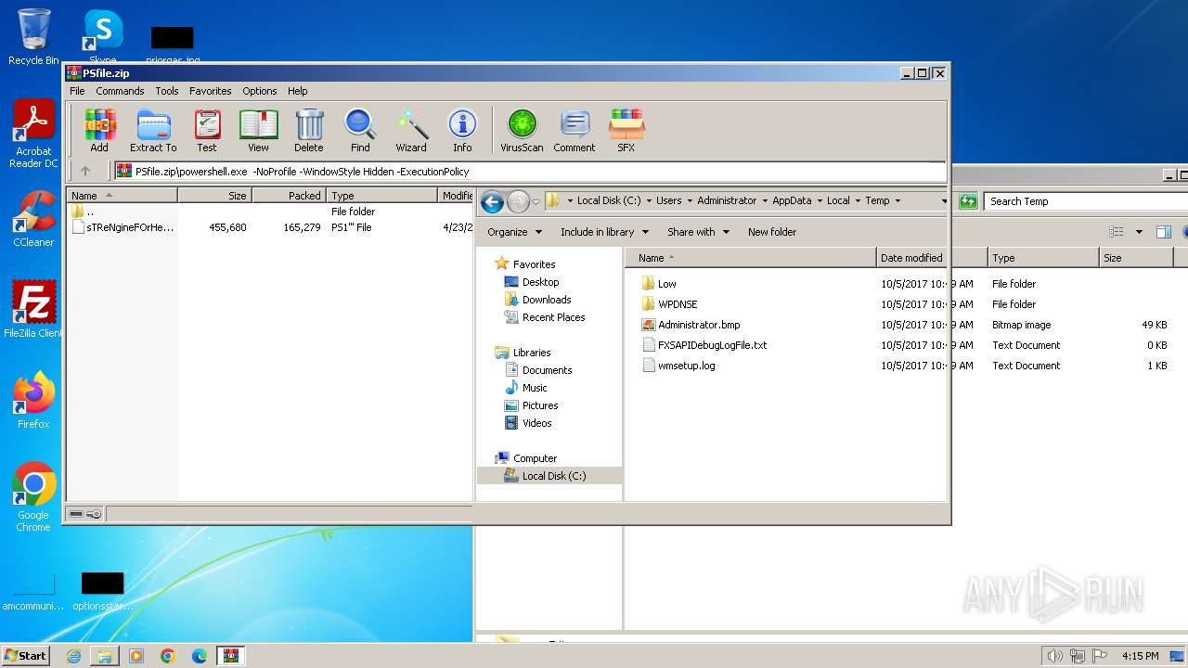Open FileZilla Client desktop icon
Viewport: 1188px width, 668px height.
(x=33, y=310)
